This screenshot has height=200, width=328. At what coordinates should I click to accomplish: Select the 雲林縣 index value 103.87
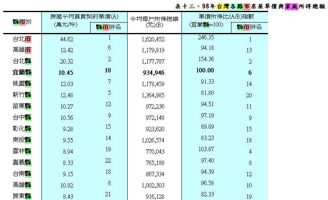point(206,149)
